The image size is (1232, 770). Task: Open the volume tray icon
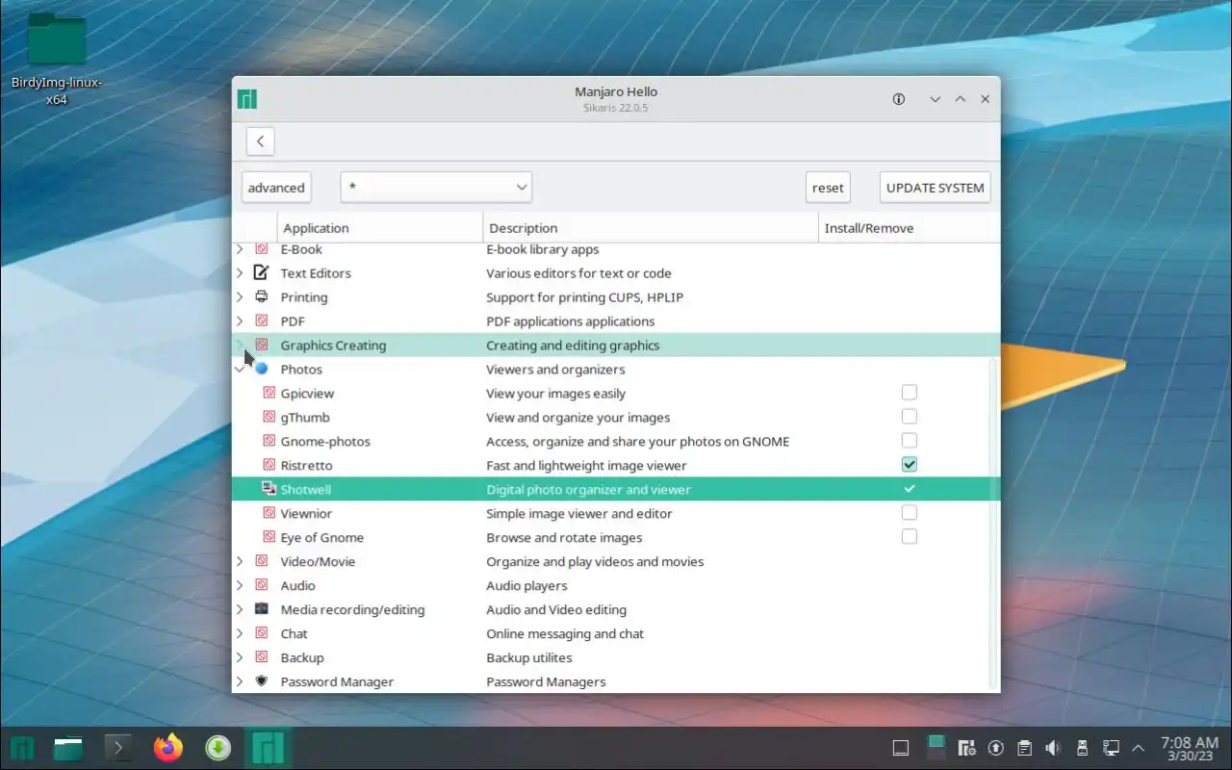tap(1053, 748)
